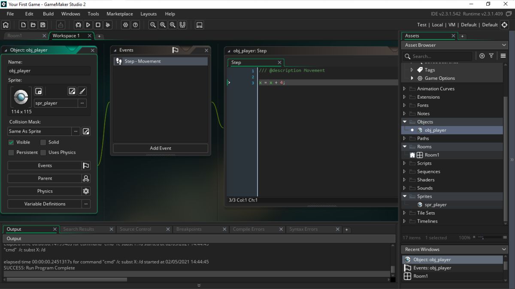Image resolution: width=515 pixels, height=289 pixels.
Task: Expand the Scripts folder
Action: click(405, 163)
